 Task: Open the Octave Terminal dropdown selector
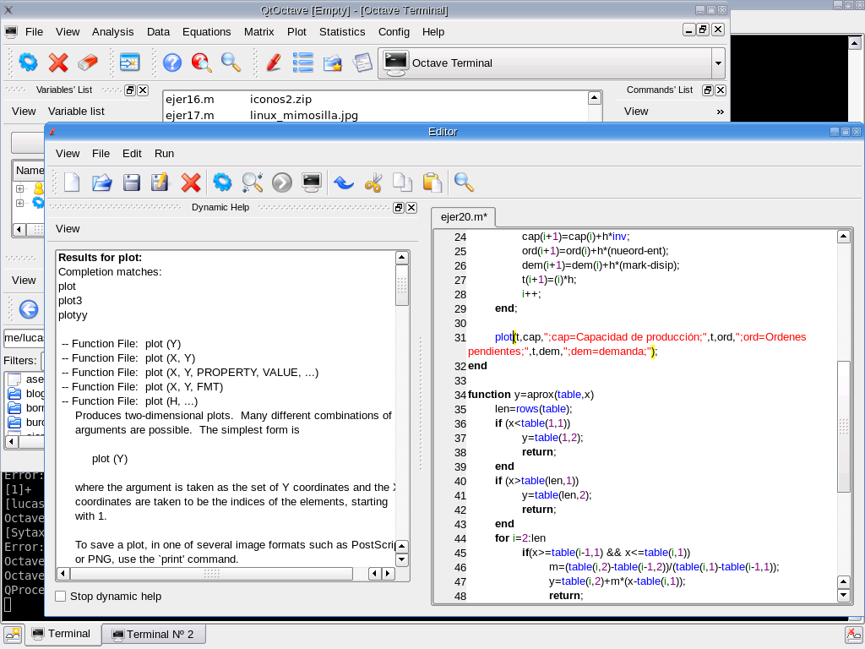point(718,63)
